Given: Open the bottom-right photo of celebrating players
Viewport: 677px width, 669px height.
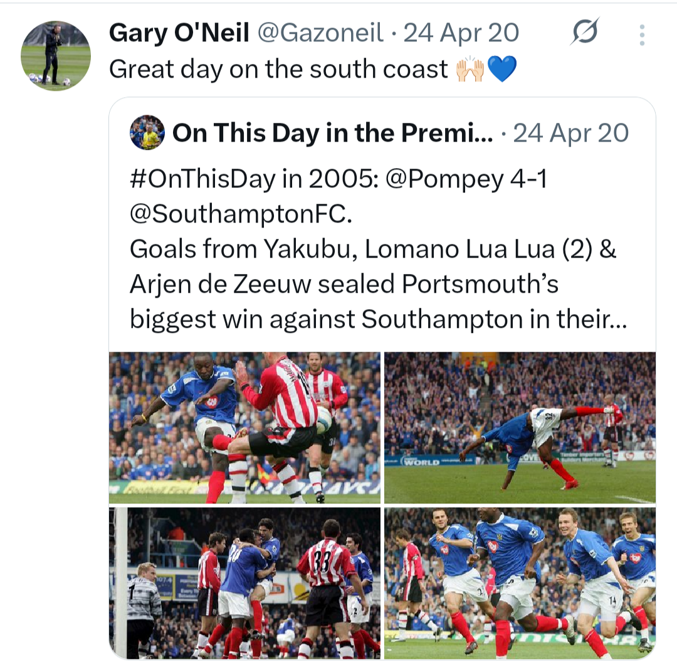Looking at the screenshot, I should [520, 582].
